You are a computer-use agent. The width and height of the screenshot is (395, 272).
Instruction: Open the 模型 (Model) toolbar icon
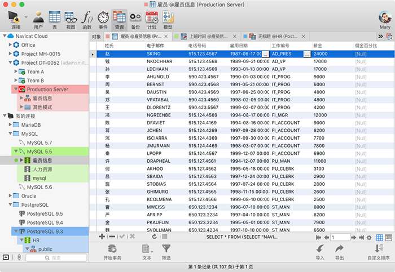click(168, 20)
